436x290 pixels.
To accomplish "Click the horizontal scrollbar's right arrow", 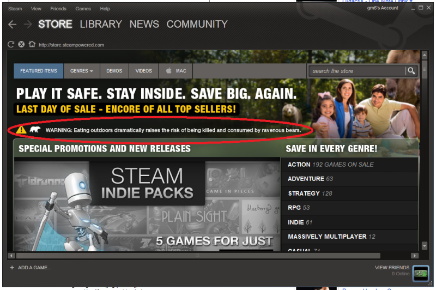I will 415,255.
